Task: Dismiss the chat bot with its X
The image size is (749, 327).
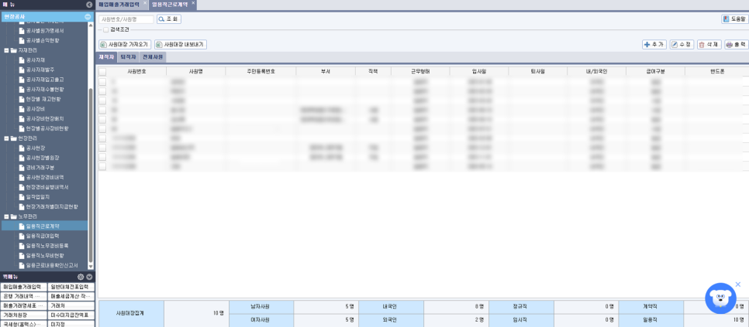Action: pos(737,284)
